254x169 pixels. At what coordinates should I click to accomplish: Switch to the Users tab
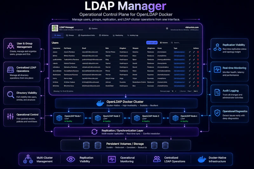(x=58, y=35)
